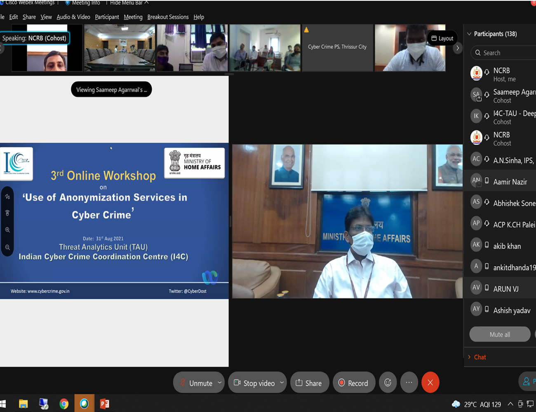Open the more options ellipsis button
The image size is (536, 412).
coord(409,383)
